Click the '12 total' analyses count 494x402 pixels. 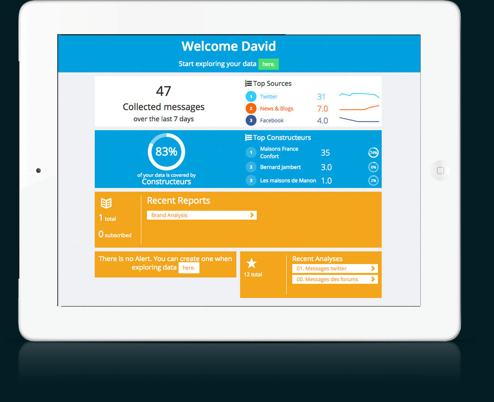pyautogui.click(x=253, y=275)
